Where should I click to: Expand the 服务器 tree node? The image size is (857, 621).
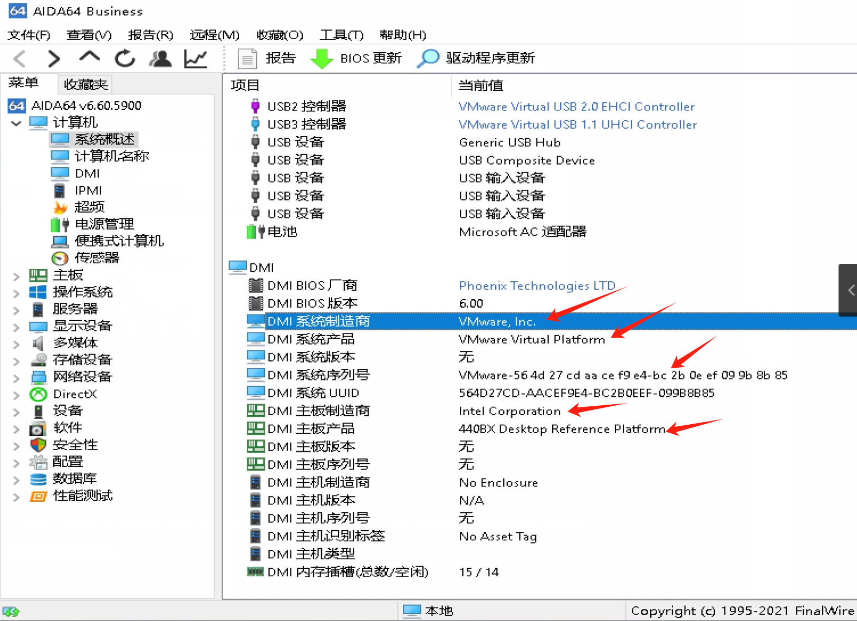coord(16,310)
